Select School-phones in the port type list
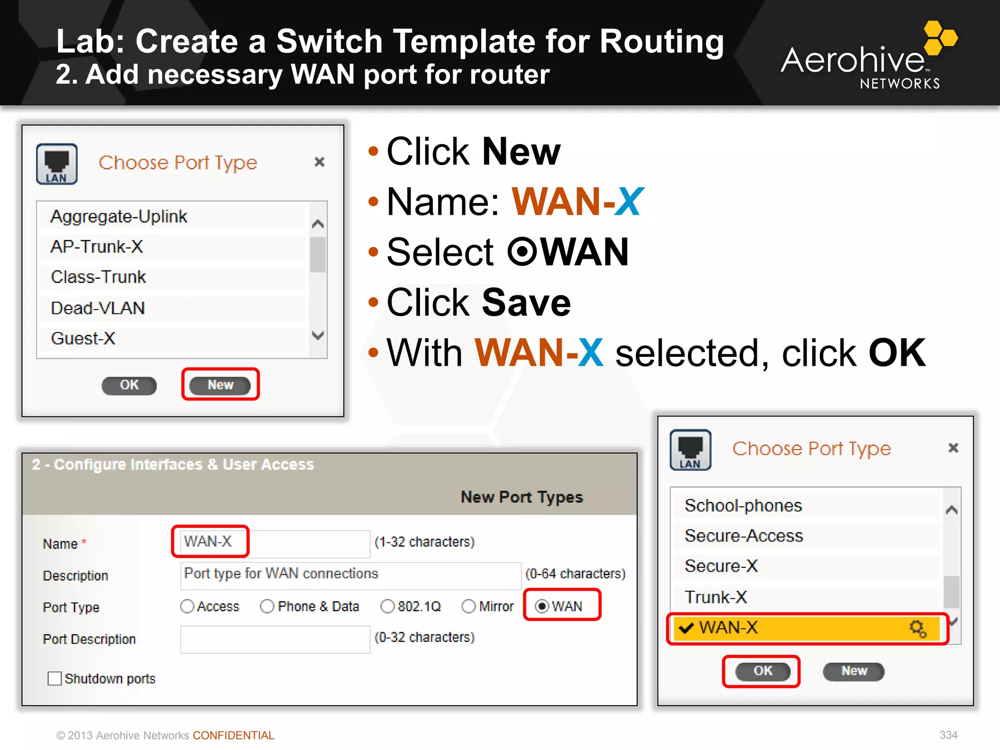The width and height of the screenshot is (1000, 750). coord(807,505)
